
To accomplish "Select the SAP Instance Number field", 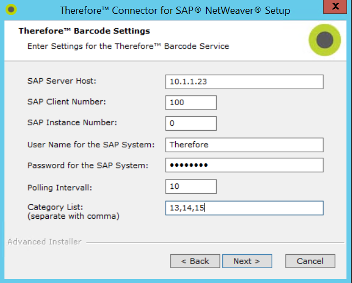I will (191, 124).
